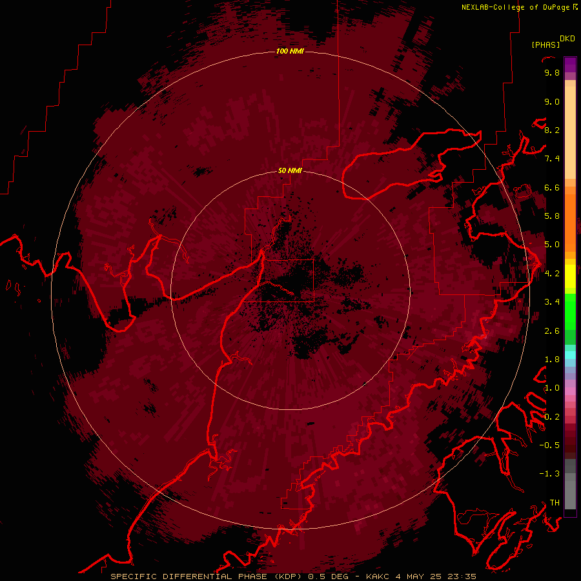Image resolution: width=581 pixels, height=581 pixels.
Task: Click the 3.4 value on the scale
Action: (x=552, y=302)
